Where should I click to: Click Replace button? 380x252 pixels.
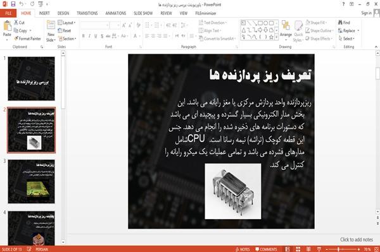click(349, 31)
